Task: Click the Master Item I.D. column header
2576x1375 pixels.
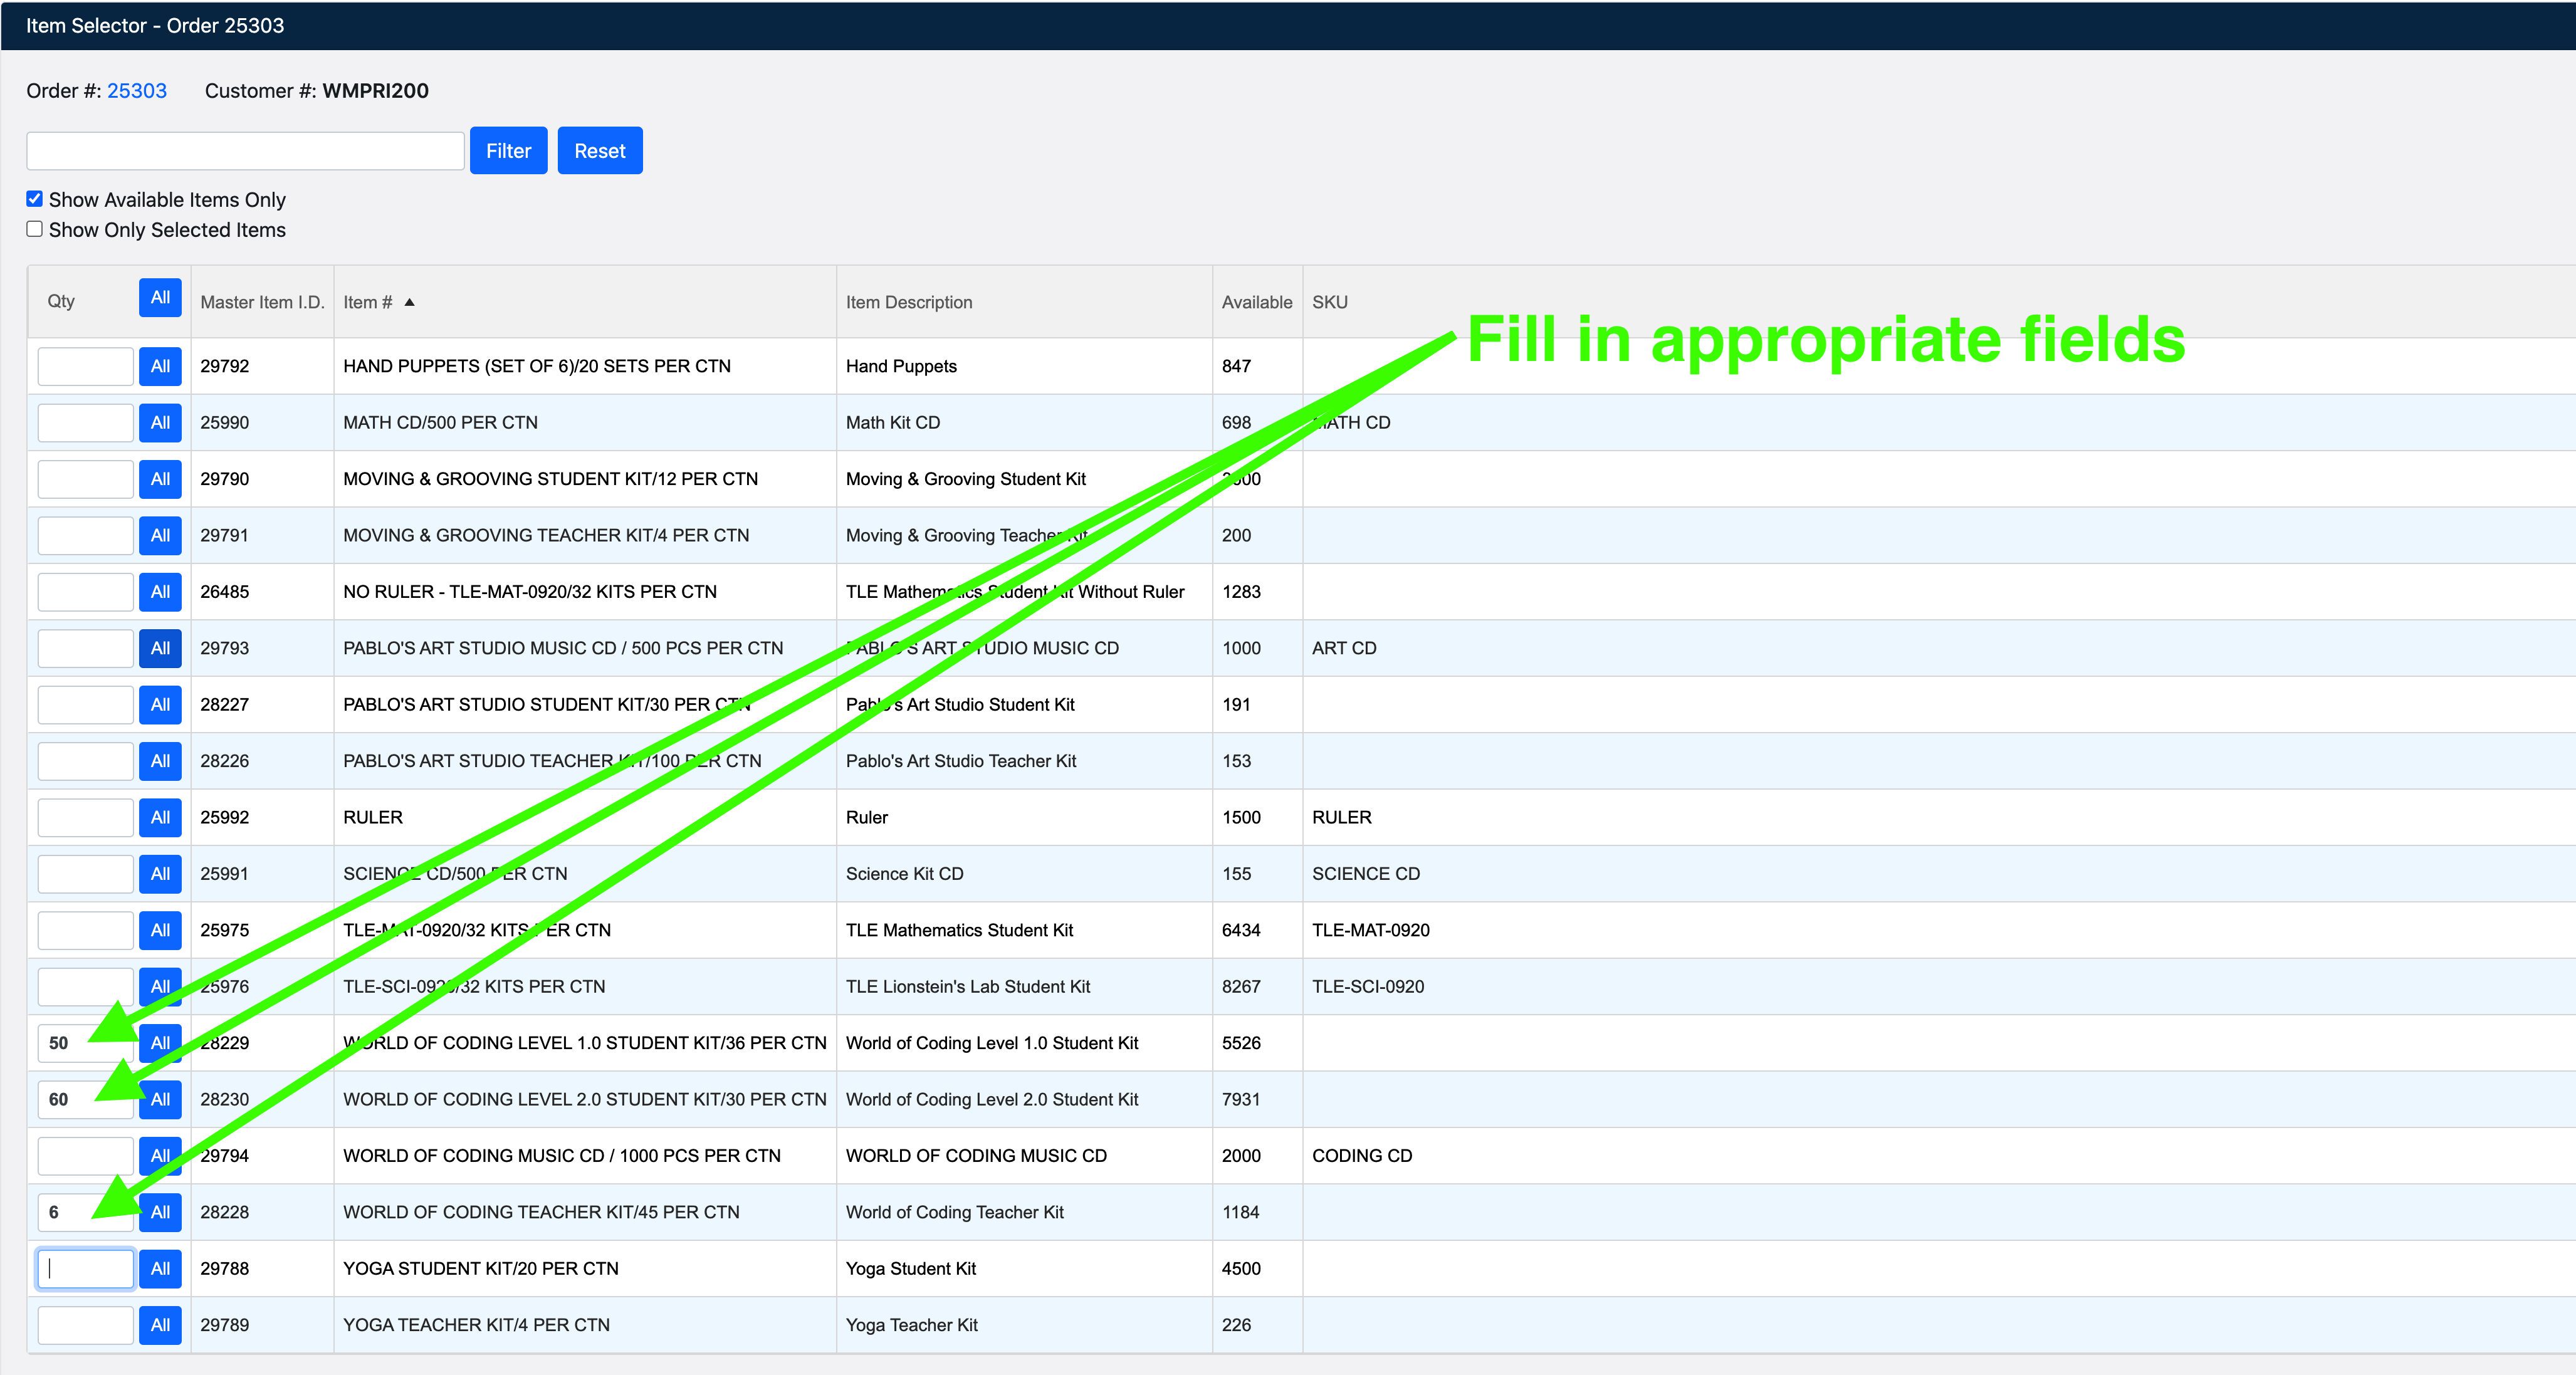Action: (x=262, y=302)
